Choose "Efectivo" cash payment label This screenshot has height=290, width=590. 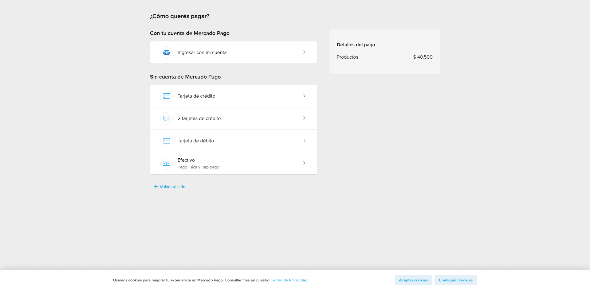(x=186, y=160)
